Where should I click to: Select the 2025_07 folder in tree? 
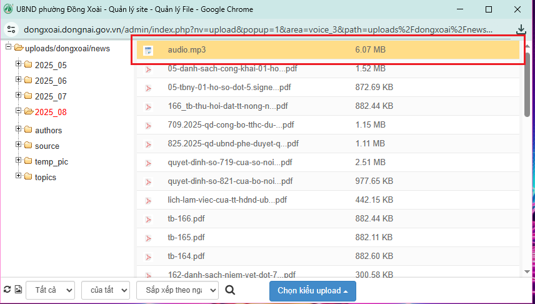coord(50,96)
